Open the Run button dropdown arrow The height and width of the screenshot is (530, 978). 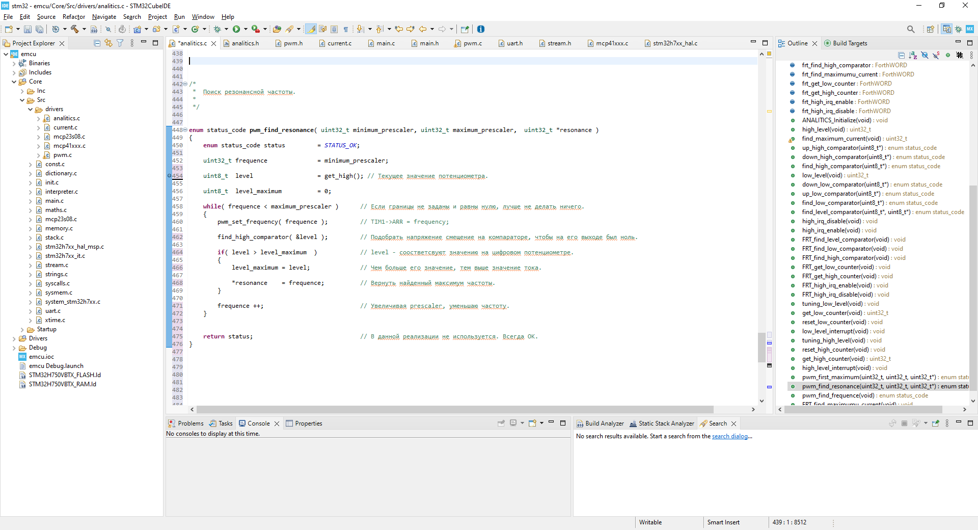coord(246,30)
